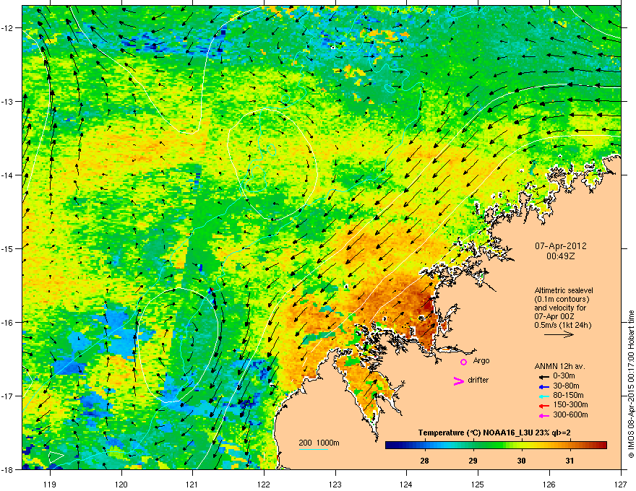This screenshot has height=491, width=636.
Task: Click the "ANMN 12h av." heading
Action: point(559,366)
